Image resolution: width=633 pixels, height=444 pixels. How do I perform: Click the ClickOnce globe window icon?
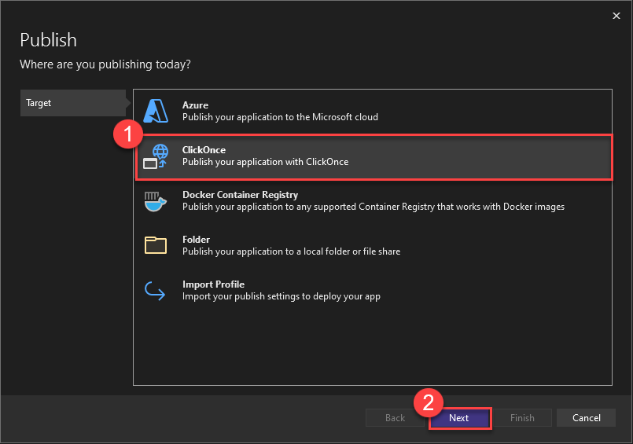pyautogui.click(x=156, y=156)
